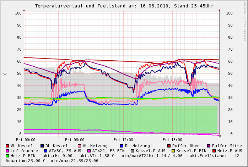
Task: Click the akt.AT:-1.38 C temperature reading
Action: 97,156
